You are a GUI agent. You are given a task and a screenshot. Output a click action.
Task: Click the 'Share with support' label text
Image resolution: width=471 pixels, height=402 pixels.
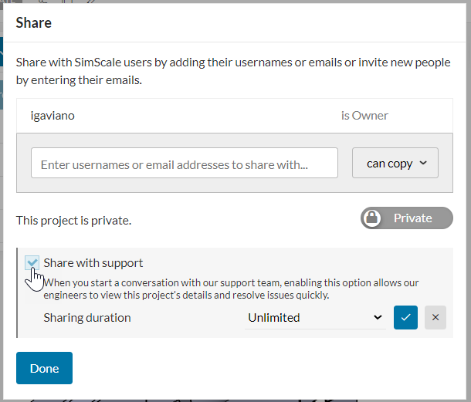pyautogui.click(x=93, y=263)
